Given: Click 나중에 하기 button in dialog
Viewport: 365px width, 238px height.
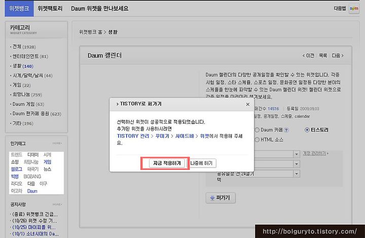Looking at the screenshot, I should 201,163.
